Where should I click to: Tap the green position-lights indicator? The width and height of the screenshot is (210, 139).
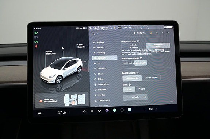pyautogui.click(x=36, y=42)
